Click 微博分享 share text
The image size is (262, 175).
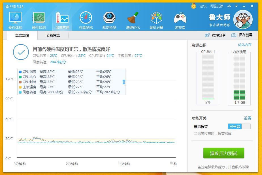[x=219, y=35]
